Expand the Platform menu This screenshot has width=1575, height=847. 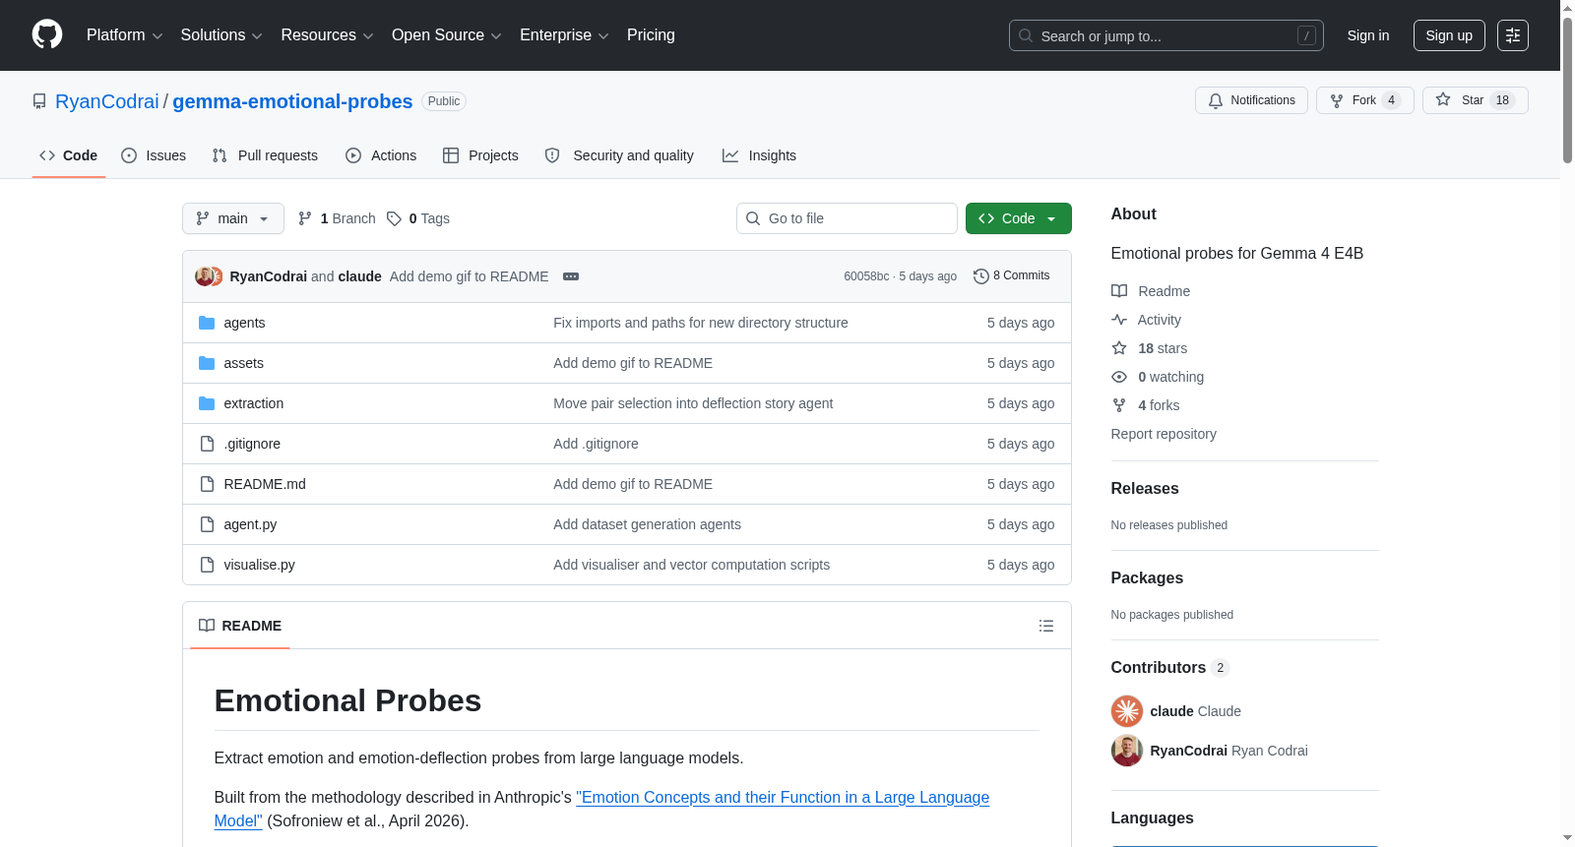(124, 35)
